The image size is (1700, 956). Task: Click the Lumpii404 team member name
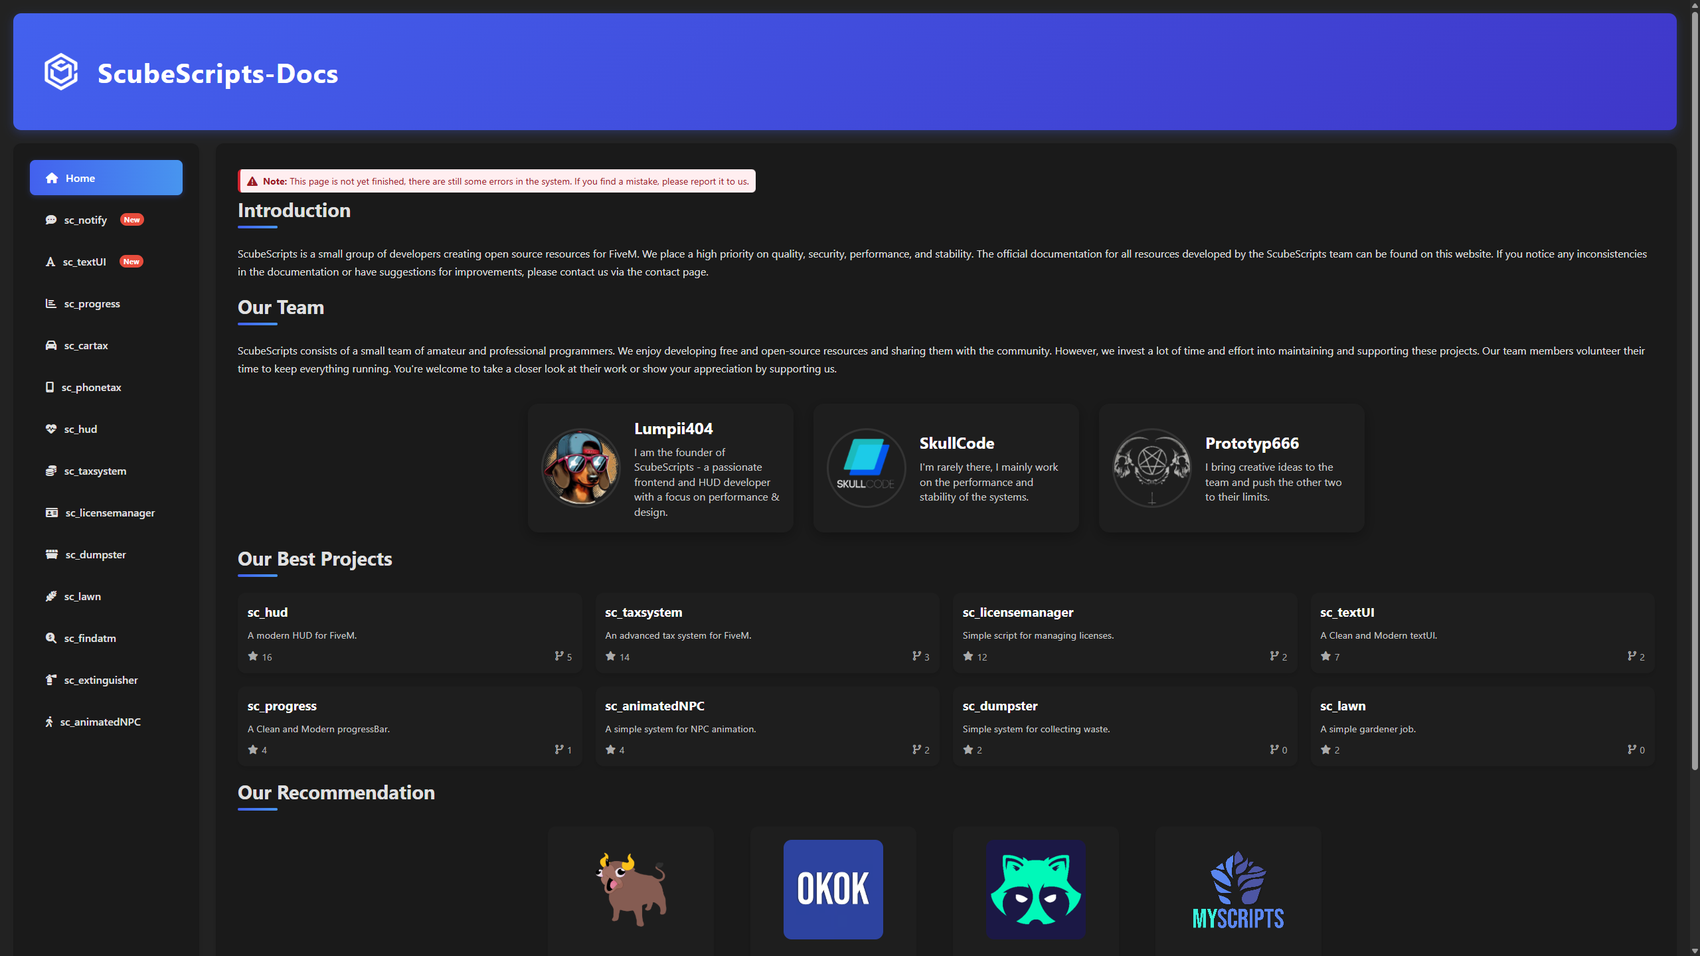(x=673, y=429)
